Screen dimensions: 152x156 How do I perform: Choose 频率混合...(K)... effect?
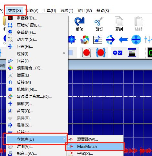pos(37,68)
